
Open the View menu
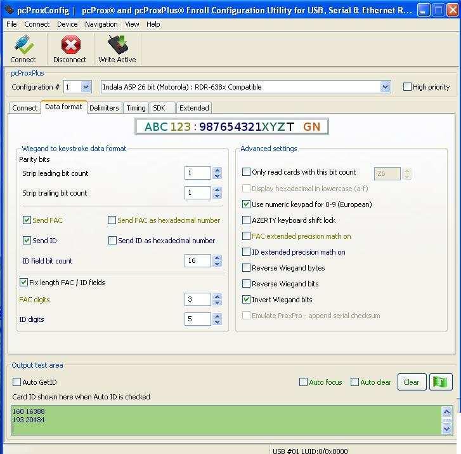coord(132,24)
